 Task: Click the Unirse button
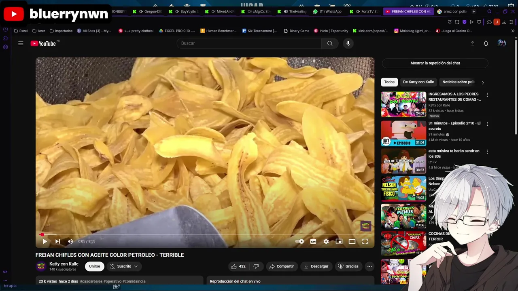(94, 266)
